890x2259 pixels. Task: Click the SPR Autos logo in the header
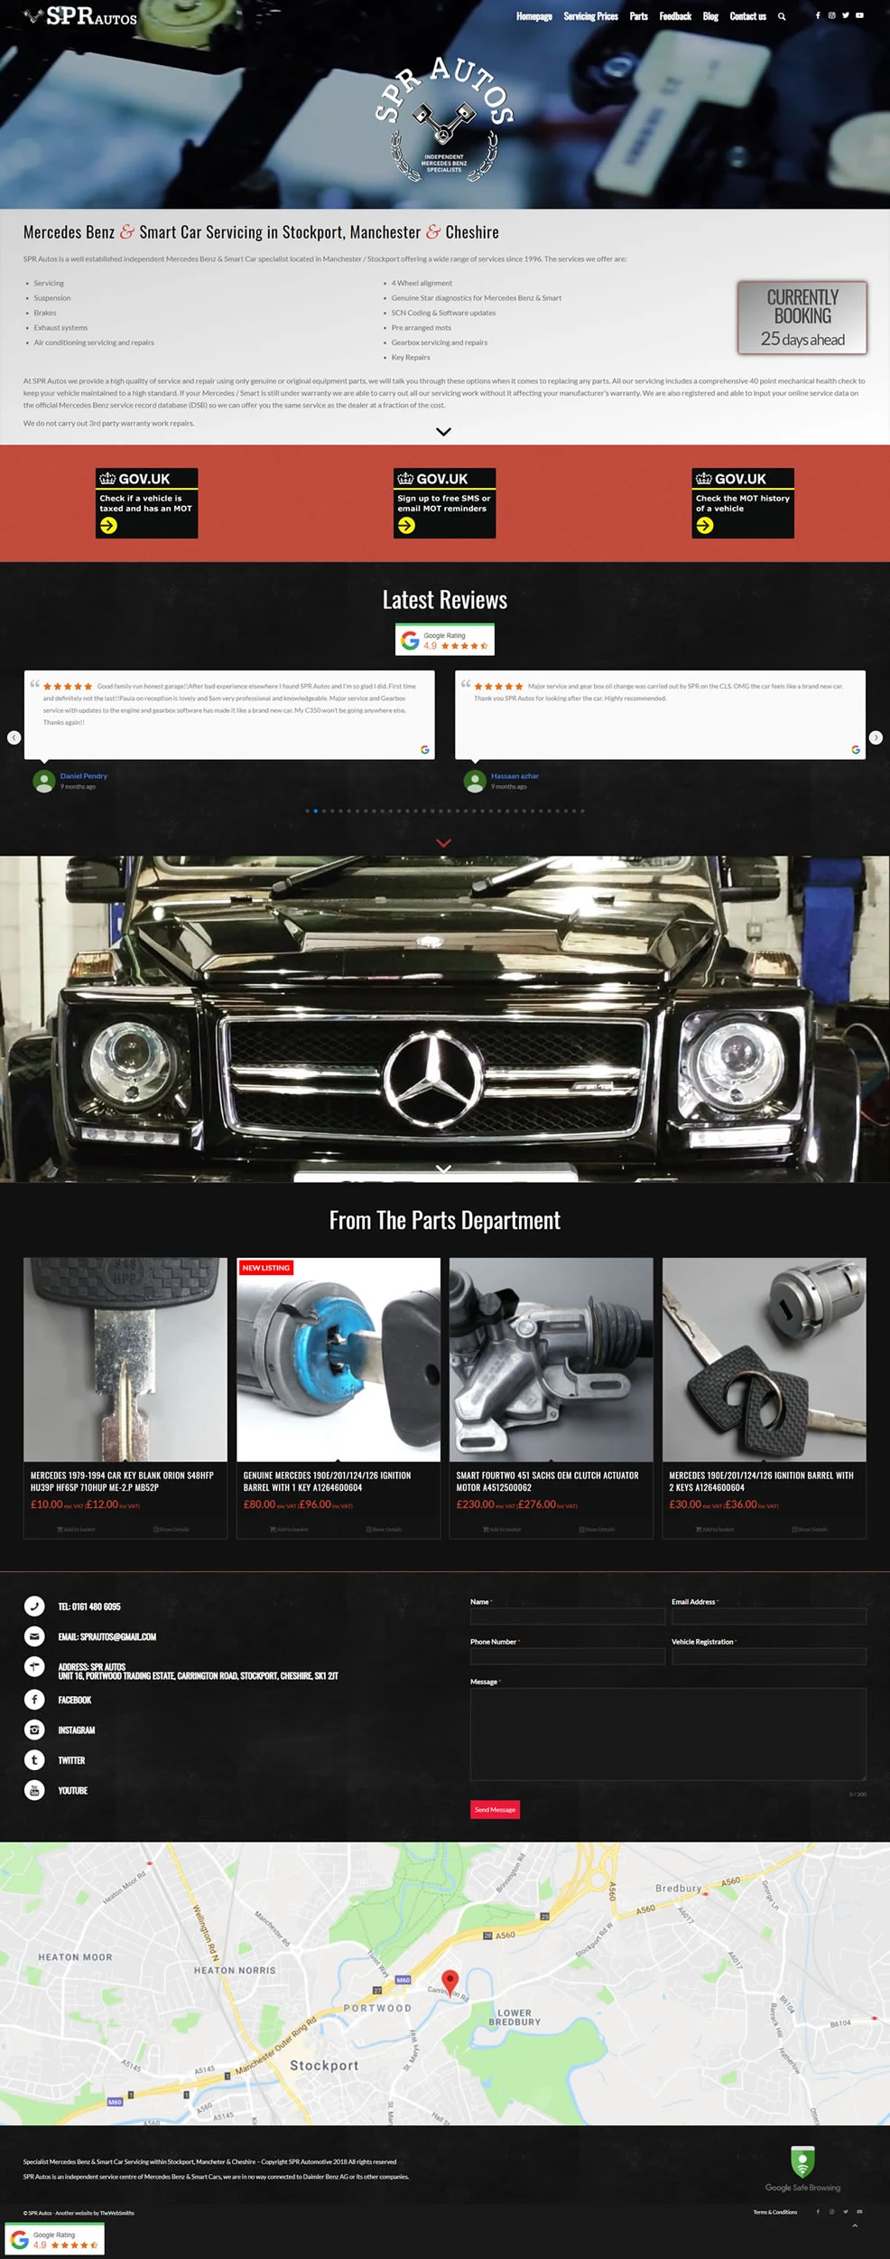(81, 16)
